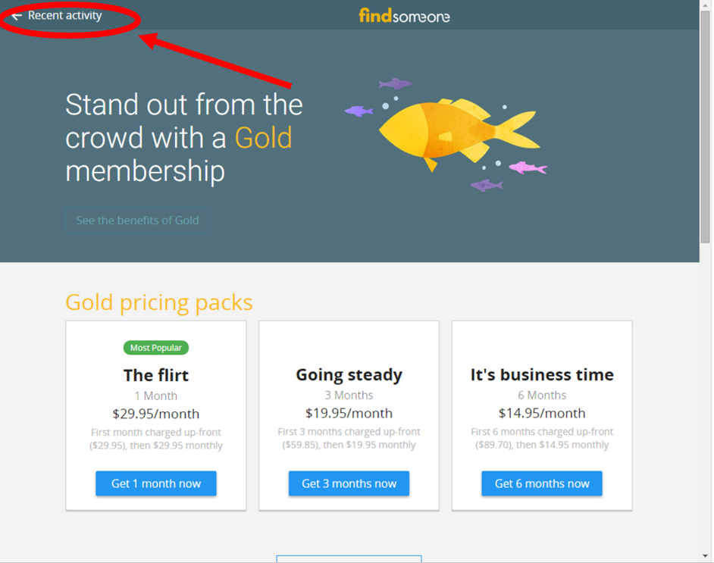Click the purple fish below the gold fish
Image resolution: width=714 pixels, height=563 pixels.
pyautogui.click(x=486, y=185)
